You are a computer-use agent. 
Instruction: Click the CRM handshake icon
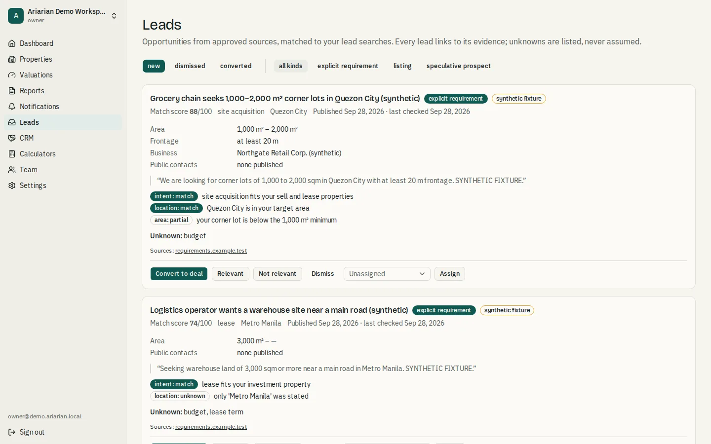point(12,138)
